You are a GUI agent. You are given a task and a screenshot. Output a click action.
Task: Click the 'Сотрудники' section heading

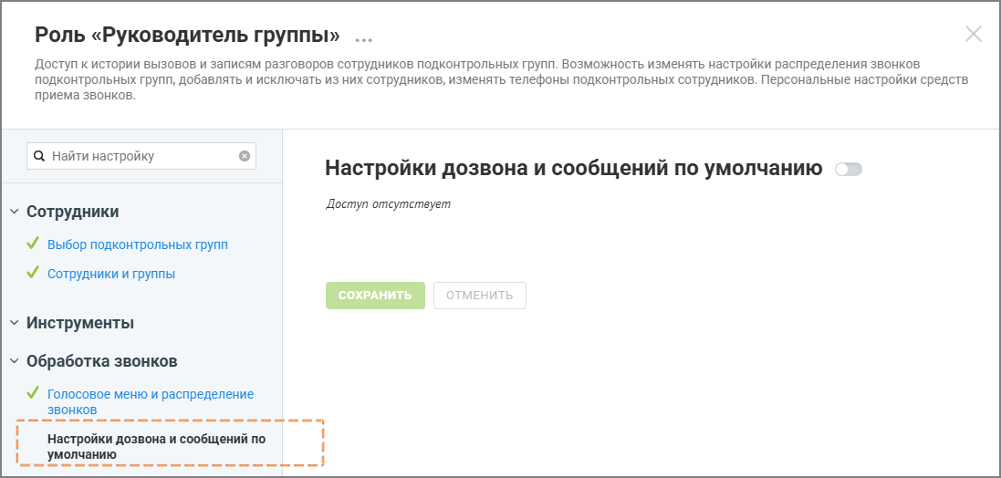click(73, 212)
